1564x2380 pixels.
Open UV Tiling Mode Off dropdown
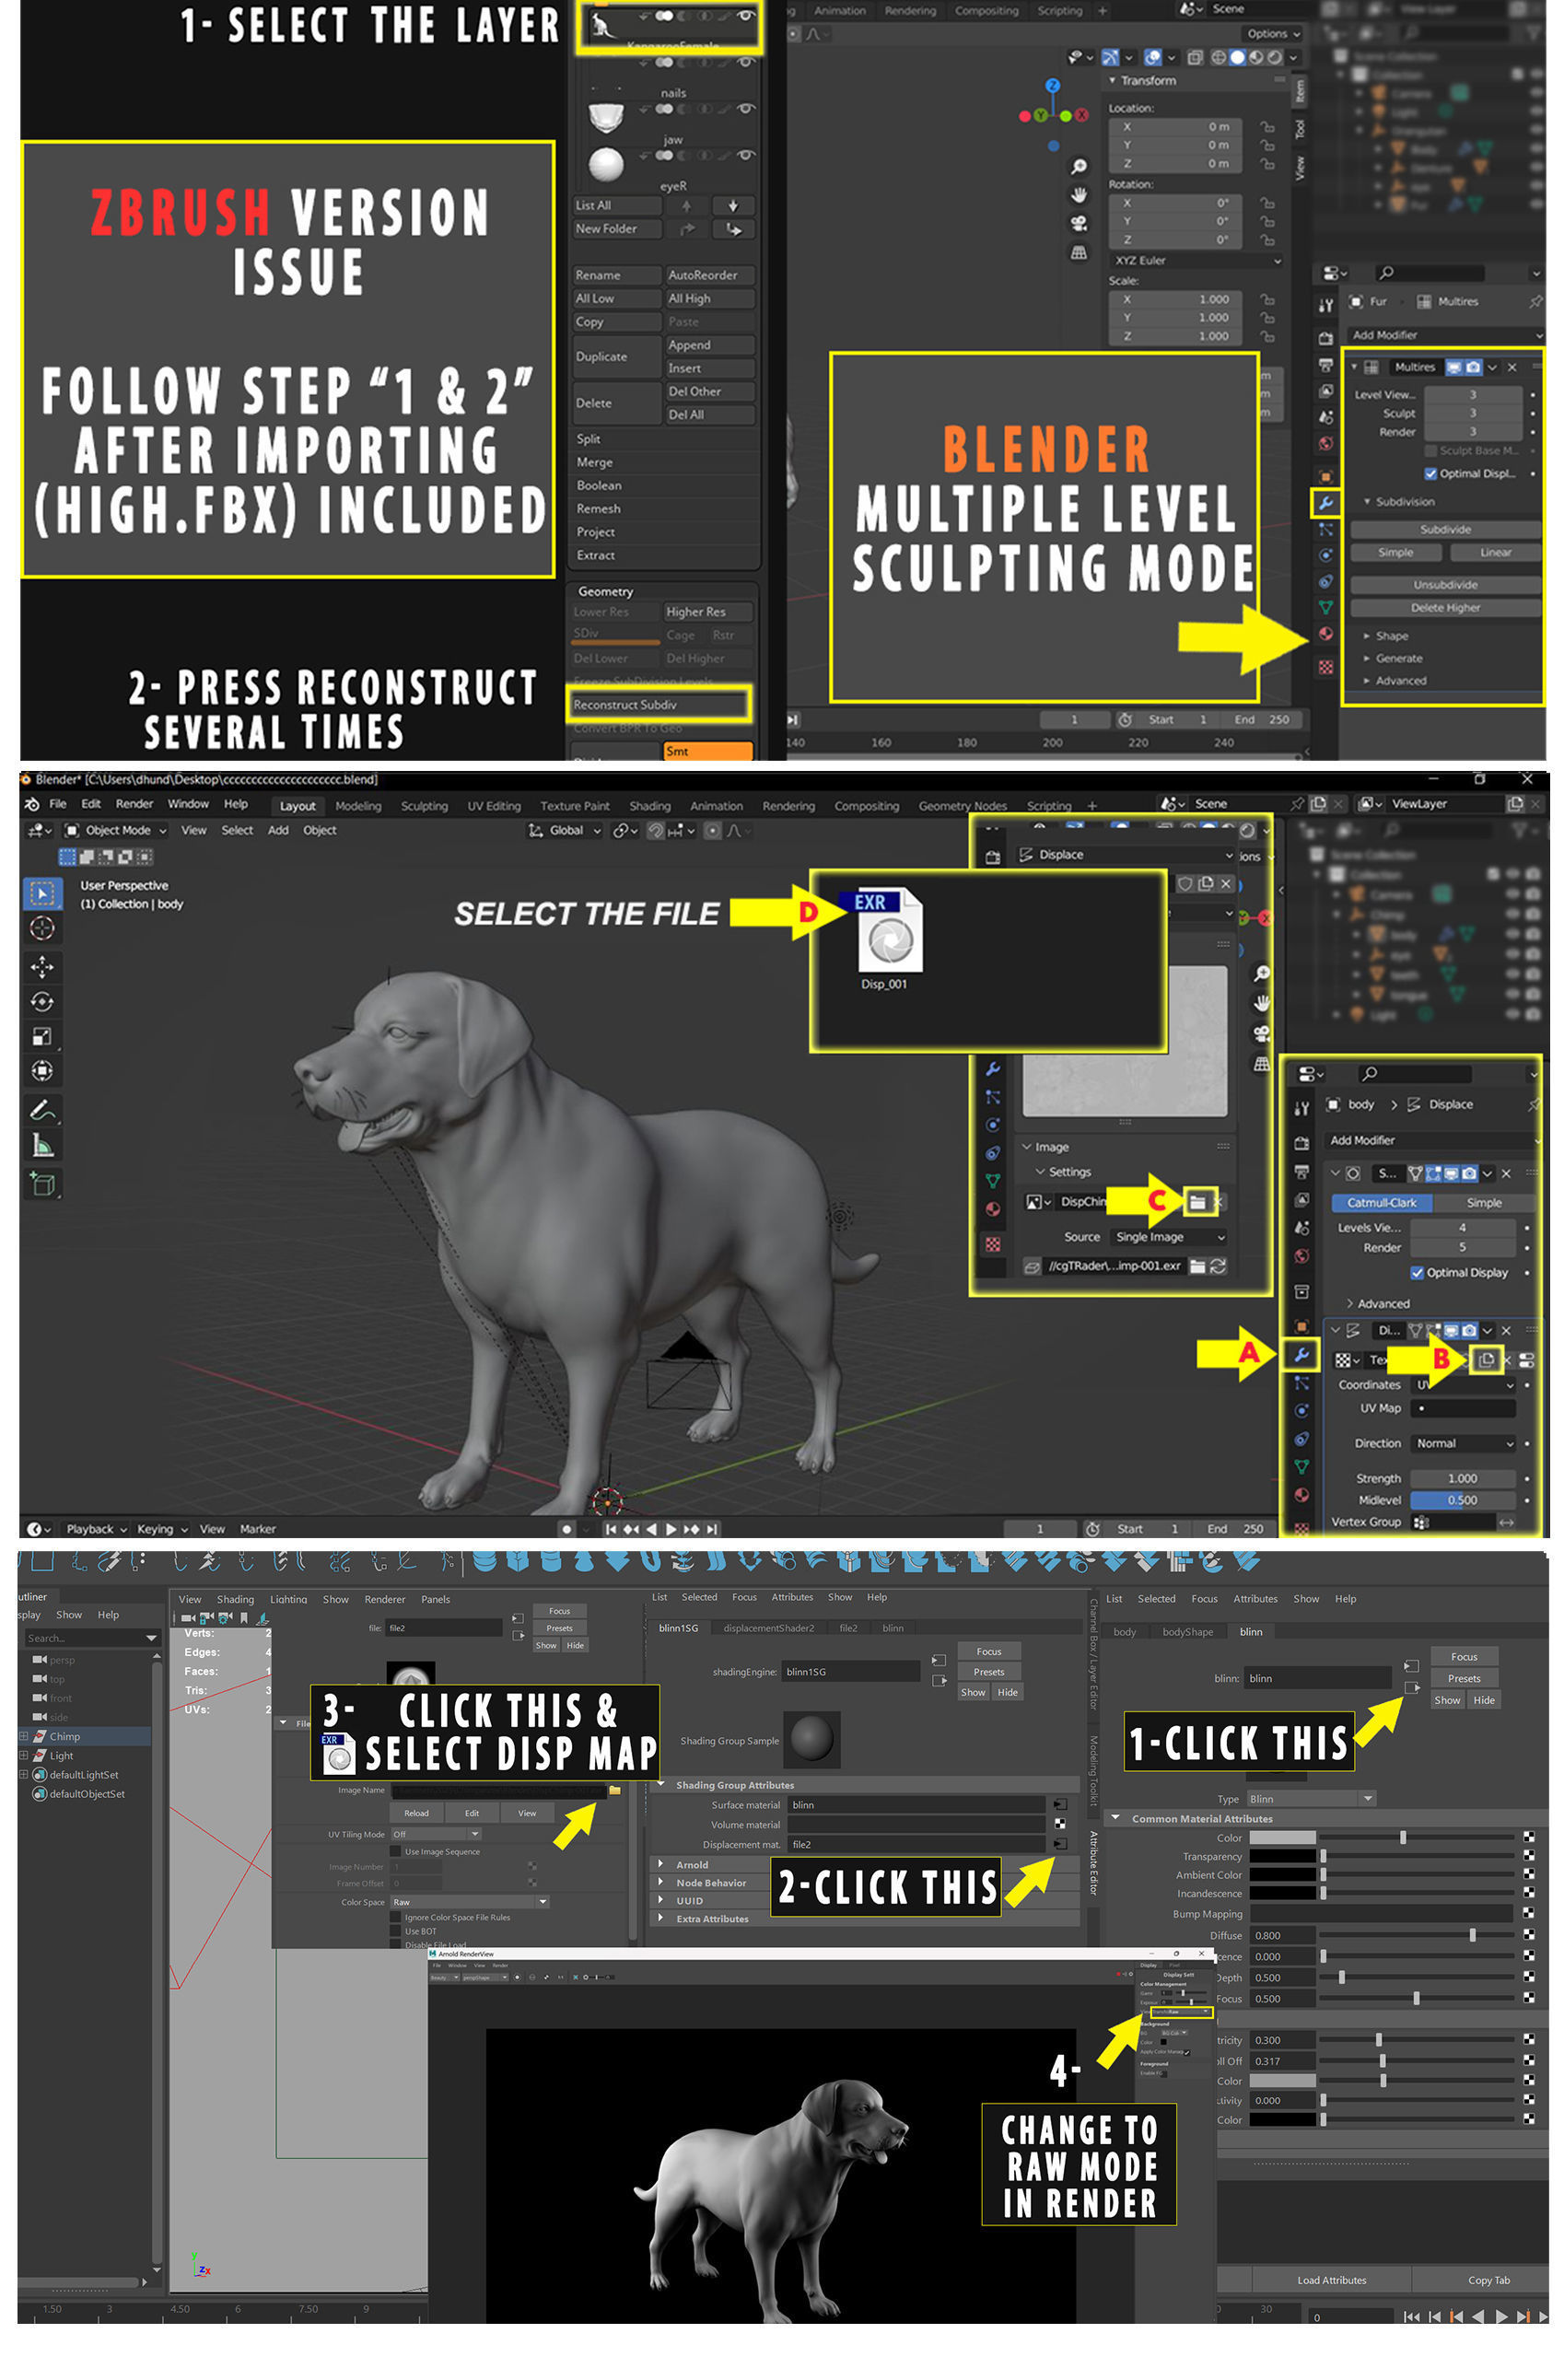pyautogui.click(x=435, y=1833)
